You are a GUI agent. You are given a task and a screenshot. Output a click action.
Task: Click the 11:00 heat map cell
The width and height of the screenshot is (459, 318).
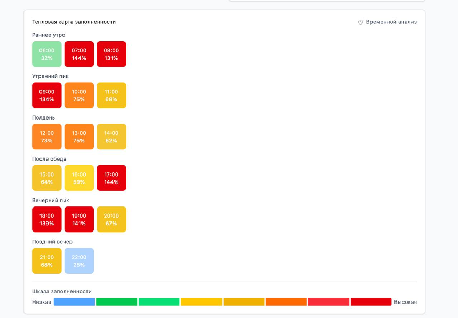coord(112,96)
